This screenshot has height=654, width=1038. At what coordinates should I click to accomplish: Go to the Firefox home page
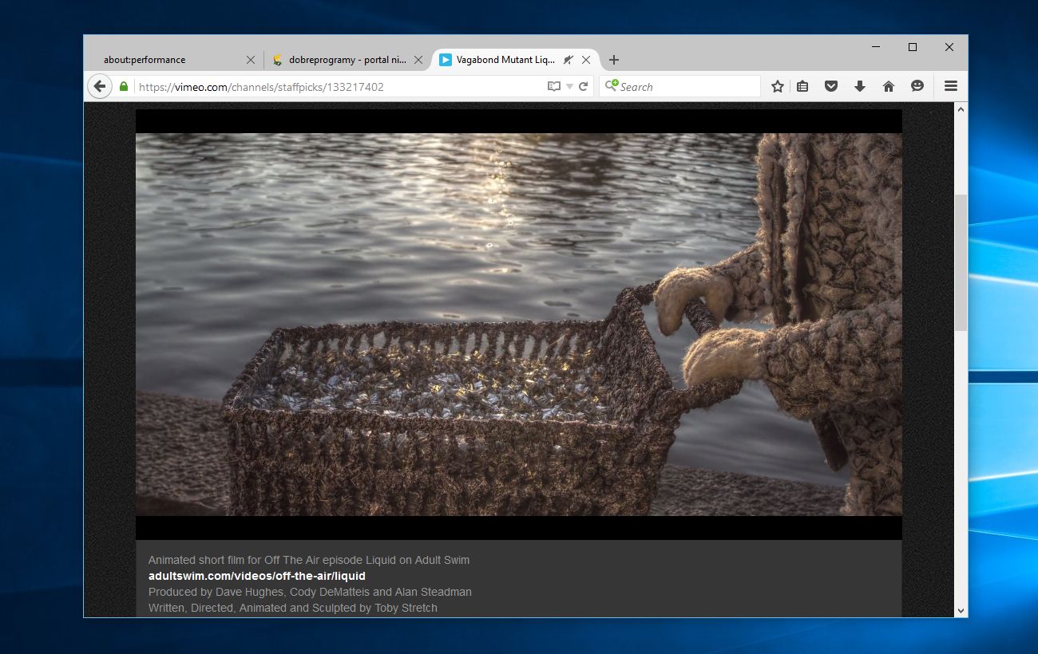[x=889, y=86]
